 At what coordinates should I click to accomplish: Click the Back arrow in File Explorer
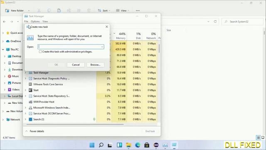pyautogui.click(x=4, y=22)
